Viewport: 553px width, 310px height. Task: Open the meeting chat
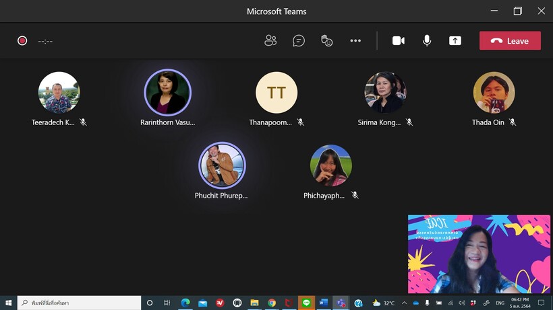(299, 41)
